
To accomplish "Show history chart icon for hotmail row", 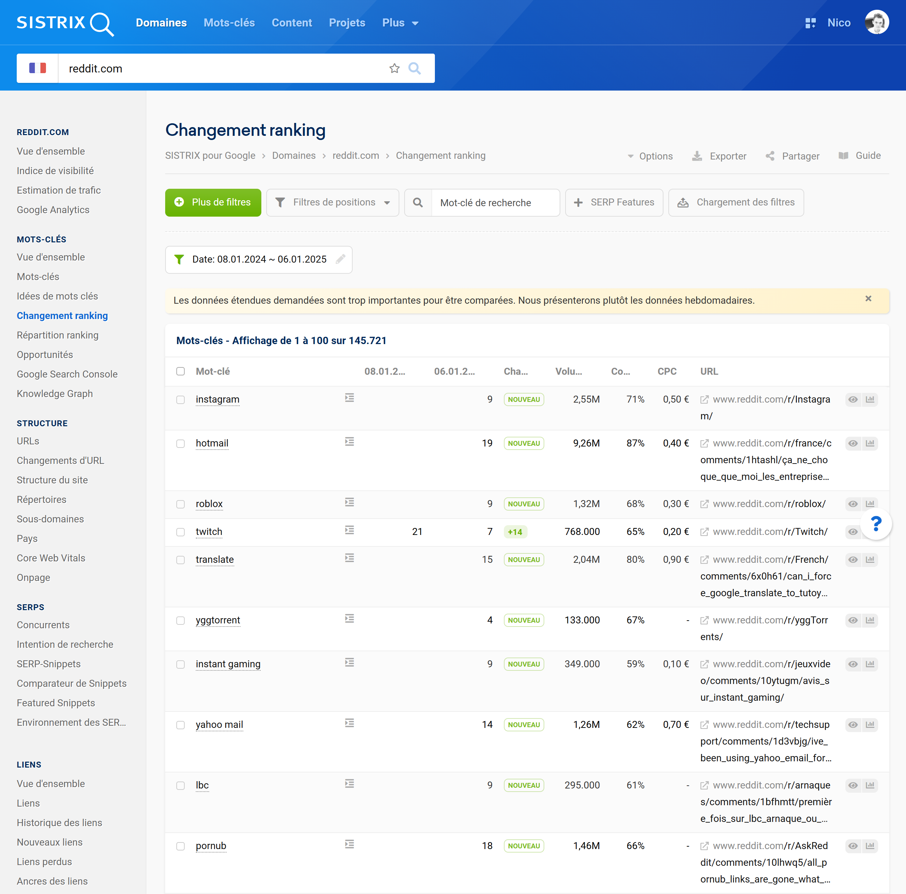I will [870, 443].
